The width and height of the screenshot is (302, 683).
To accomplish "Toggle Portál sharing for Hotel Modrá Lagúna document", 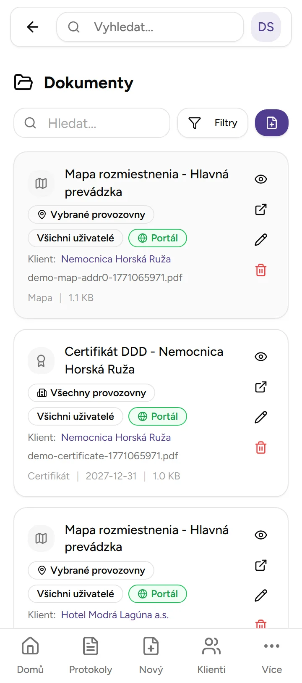I will pyautogui.click(x=158, y=594).
